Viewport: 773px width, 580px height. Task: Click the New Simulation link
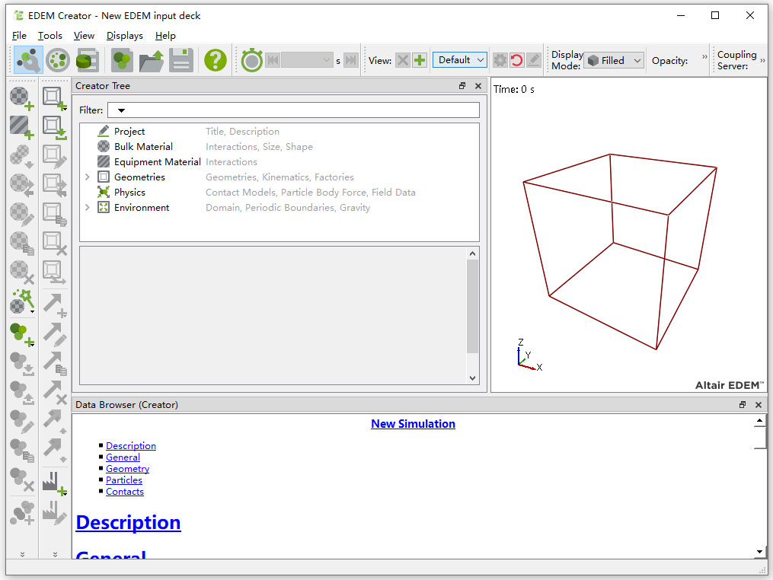(413, 424)
